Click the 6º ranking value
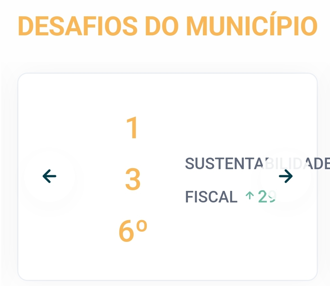This screenshot has height=286, width=330. [x=133, y=231]
